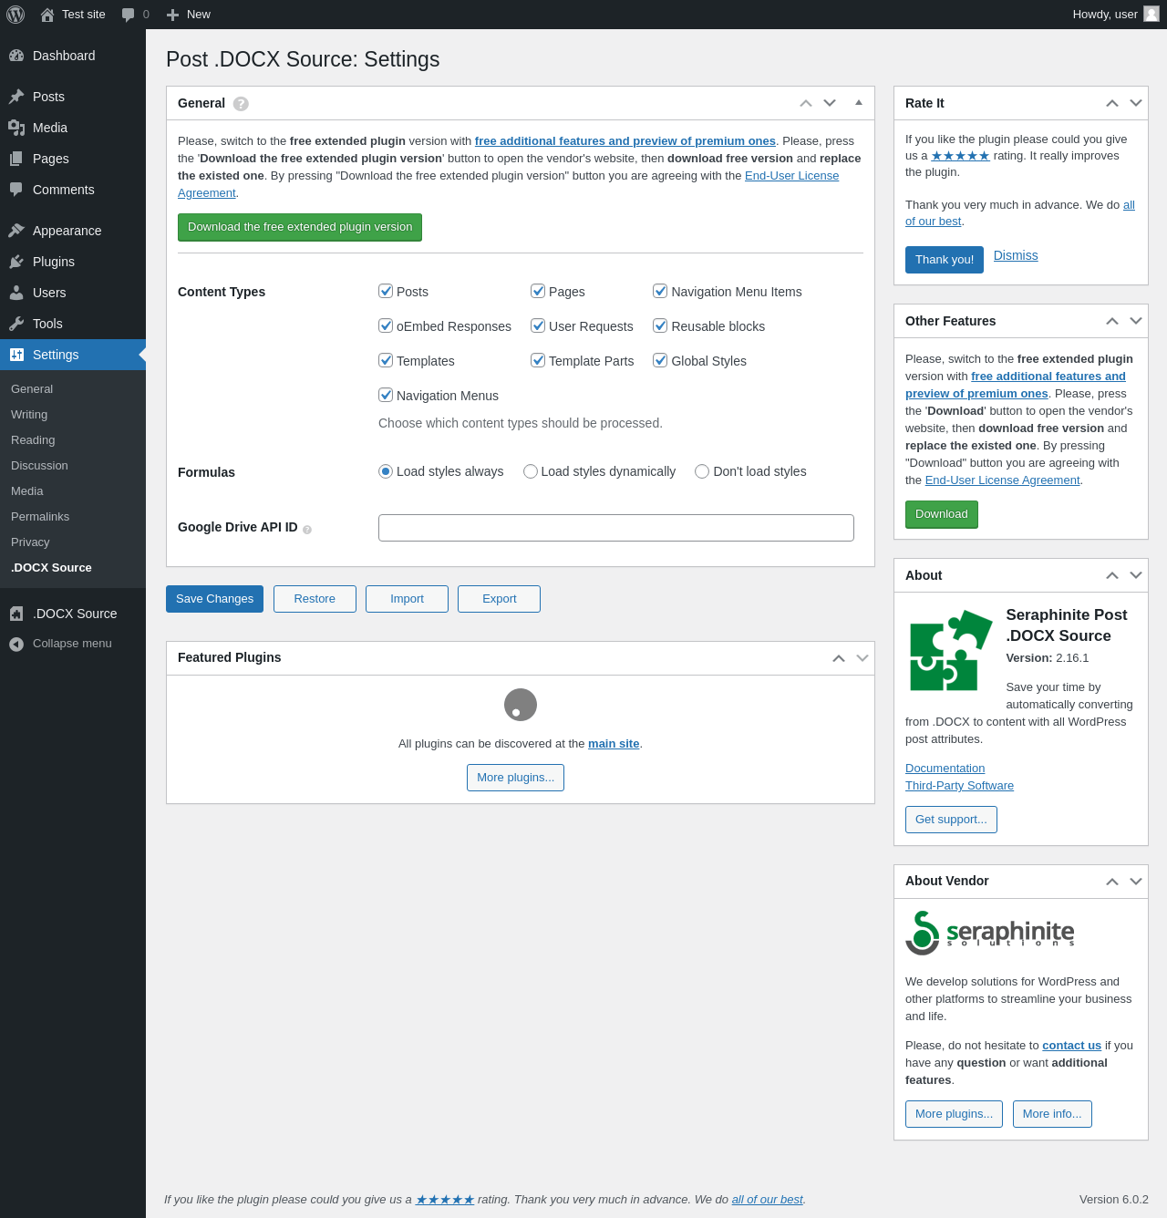Viewport: 1167px width, 1218px height.
Task: Select Load styles always radio option
Action: (x=386, y=471)
